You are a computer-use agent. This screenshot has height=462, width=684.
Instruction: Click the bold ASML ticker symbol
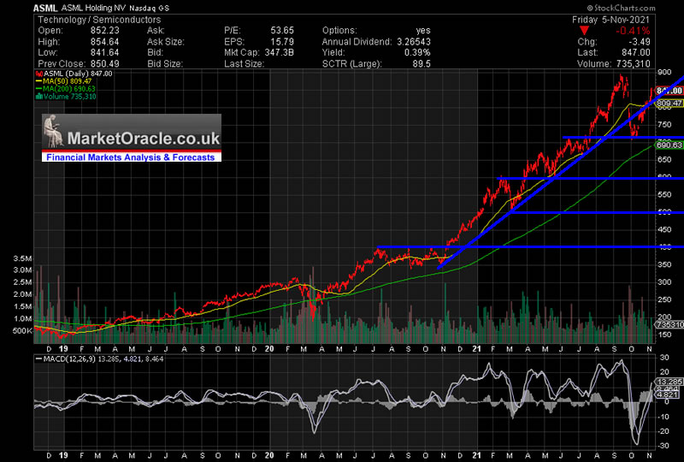coord(47,7)
